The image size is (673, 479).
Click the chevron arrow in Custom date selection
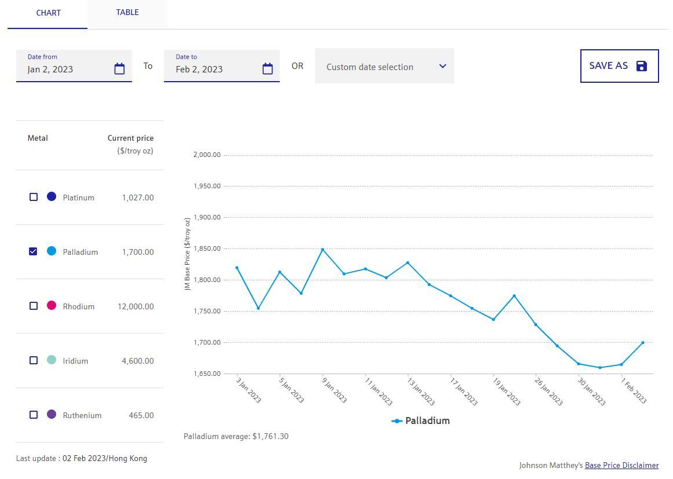click(x=442, y=66)
